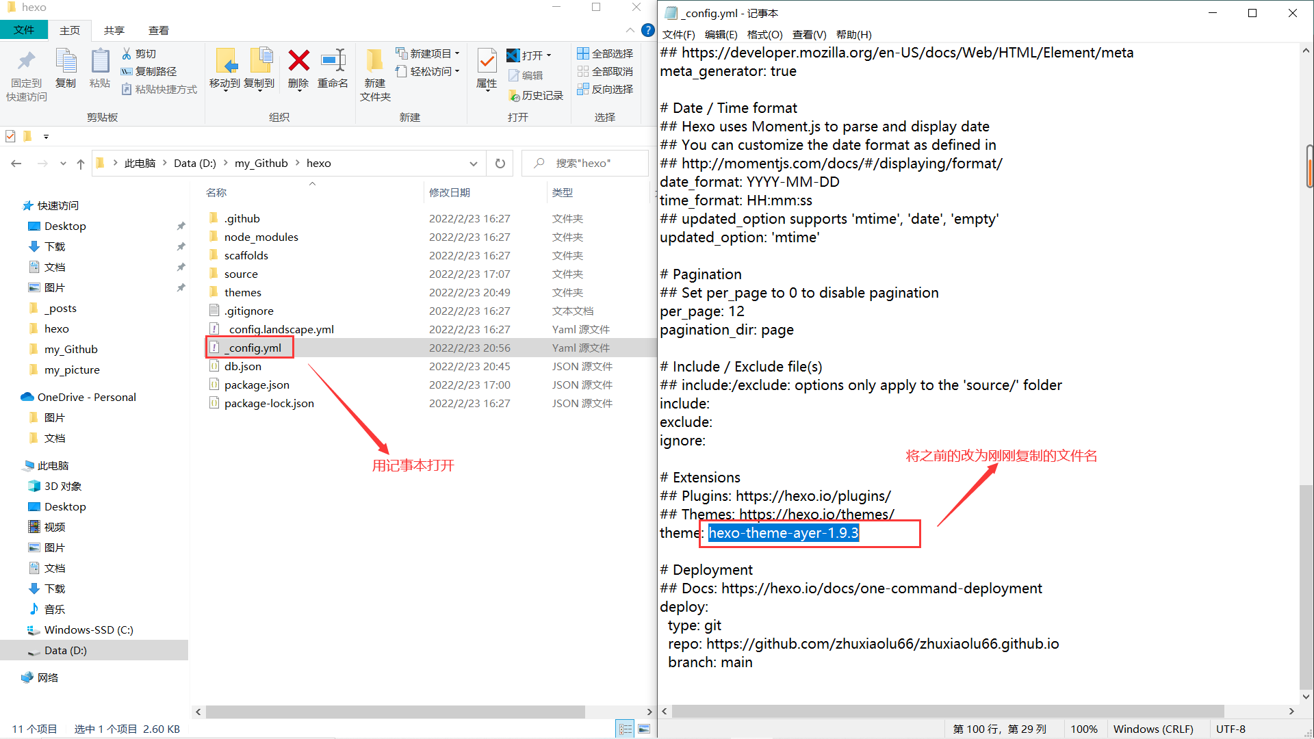Click the red Delete (删除) icon

(298, 62)
